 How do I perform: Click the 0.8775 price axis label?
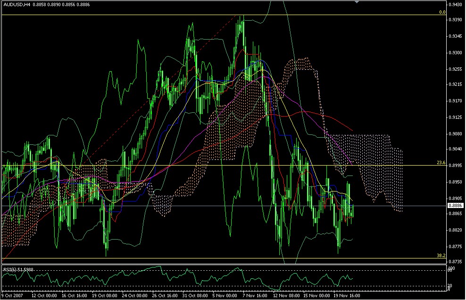[455, 247]
